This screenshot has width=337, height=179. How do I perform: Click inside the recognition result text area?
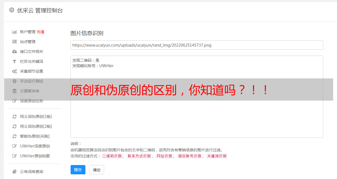point(197,97)
